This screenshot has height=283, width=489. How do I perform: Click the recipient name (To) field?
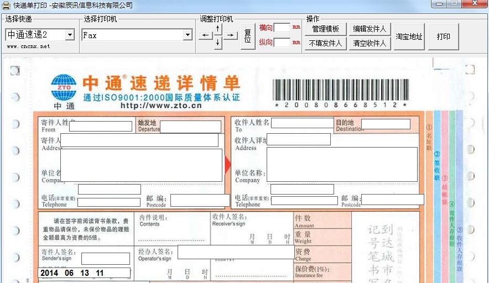click(x=303, y=123)
